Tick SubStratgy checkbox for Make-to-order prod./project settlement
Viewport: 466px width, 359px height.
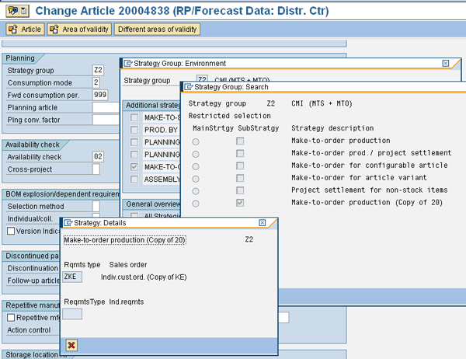click(241, 153)
